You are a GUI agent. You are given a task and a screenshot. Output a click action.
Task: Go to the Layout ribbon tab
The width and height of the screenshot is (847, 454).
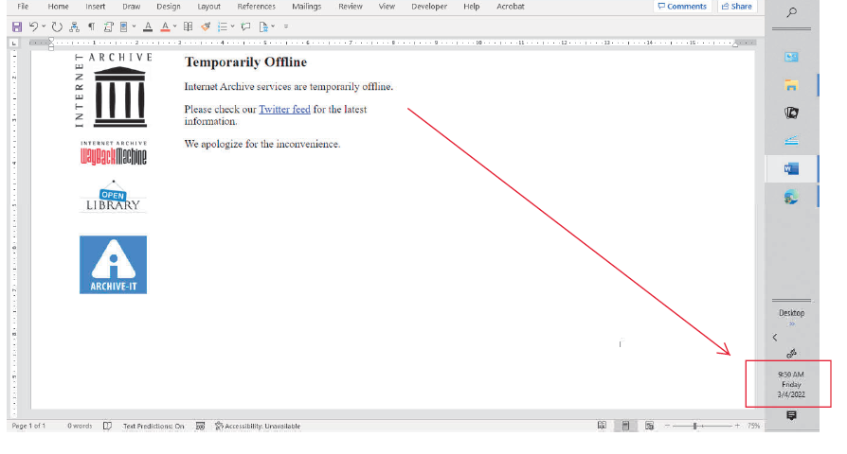(x=208, y=7)
